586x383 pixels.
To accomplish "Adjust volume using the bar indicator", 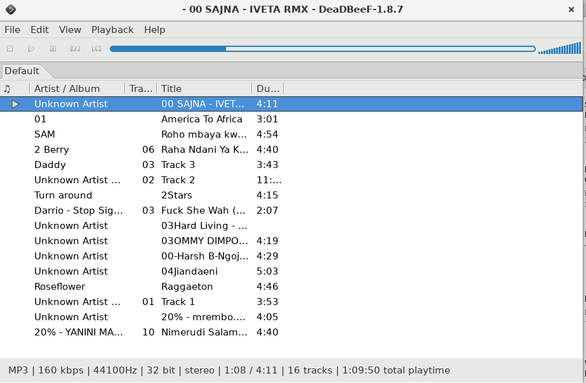I will [559, 48].
